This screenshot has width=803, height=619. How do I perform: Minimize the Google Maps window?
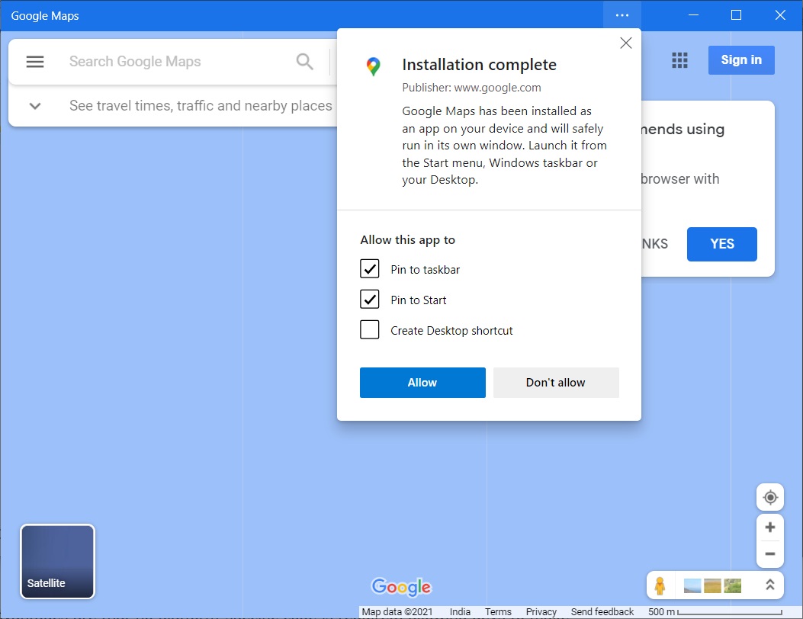tap(693, 15)
